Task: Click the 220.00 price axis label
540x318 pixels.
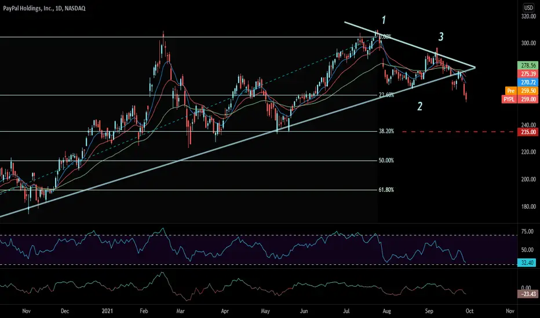Action: pyautogui.click(x=528, y=152)
